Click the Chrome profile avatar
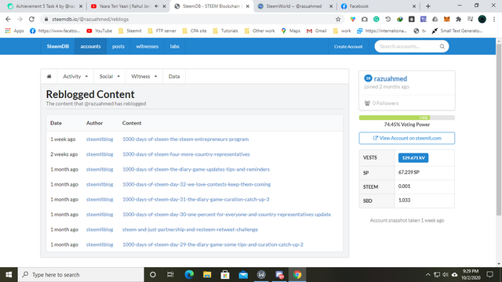Image resolution: width=502 pixels, height=282 pixels. (x=482, y=19)
